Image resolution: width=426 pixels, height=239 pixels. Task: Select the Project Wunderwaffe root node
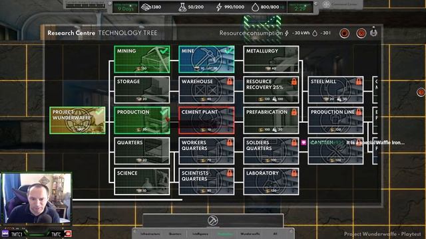click(x=77, y=120)
